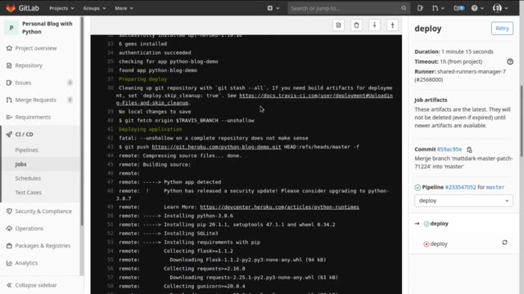
Task: Open the travis-ci docs link in log
Action: pyautogui.click(x=316, y=96)
